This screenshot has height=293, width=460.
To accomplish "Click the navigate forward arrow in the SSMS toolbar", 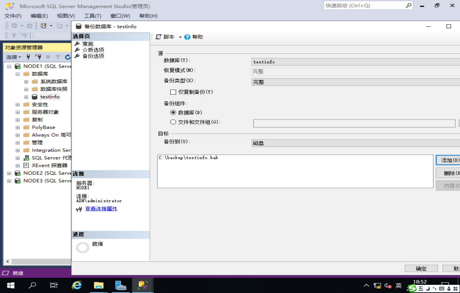I will 29,26.
